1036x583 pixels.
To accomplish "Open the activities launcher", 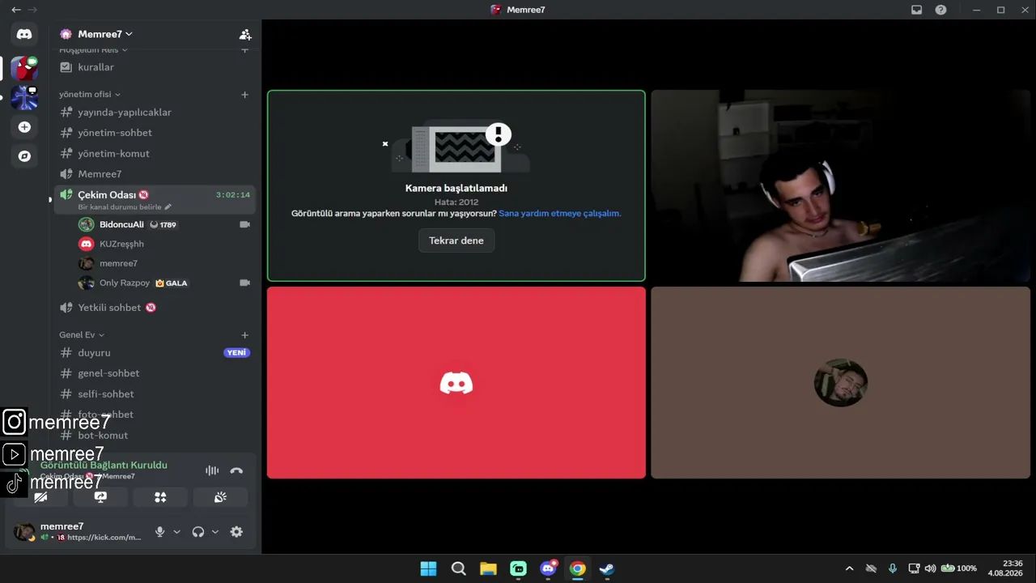I will click(160, 497).
